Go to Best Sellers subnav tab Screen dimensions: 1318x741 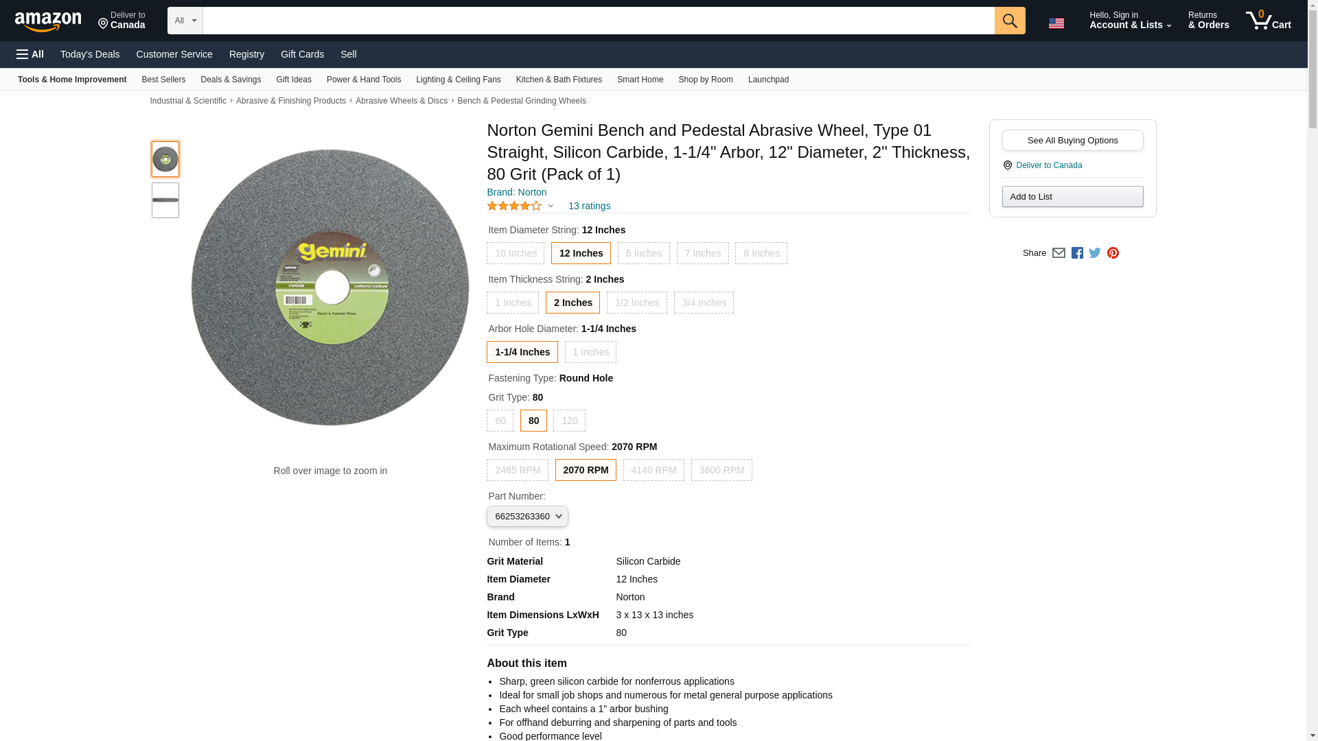click(x=163, y=80)
